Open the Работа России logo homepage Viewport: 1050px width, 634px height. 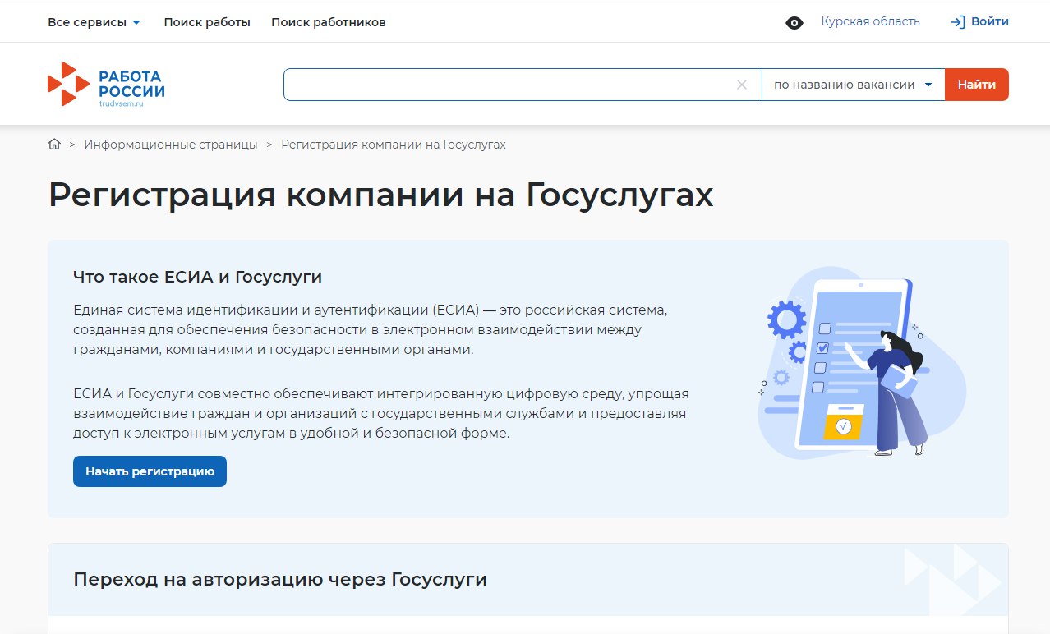[x=107, y=85]
